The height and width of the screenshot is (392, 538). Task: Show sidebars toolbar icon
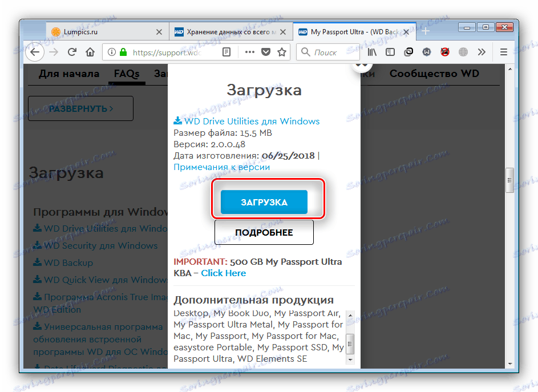(x=390, y=52)
